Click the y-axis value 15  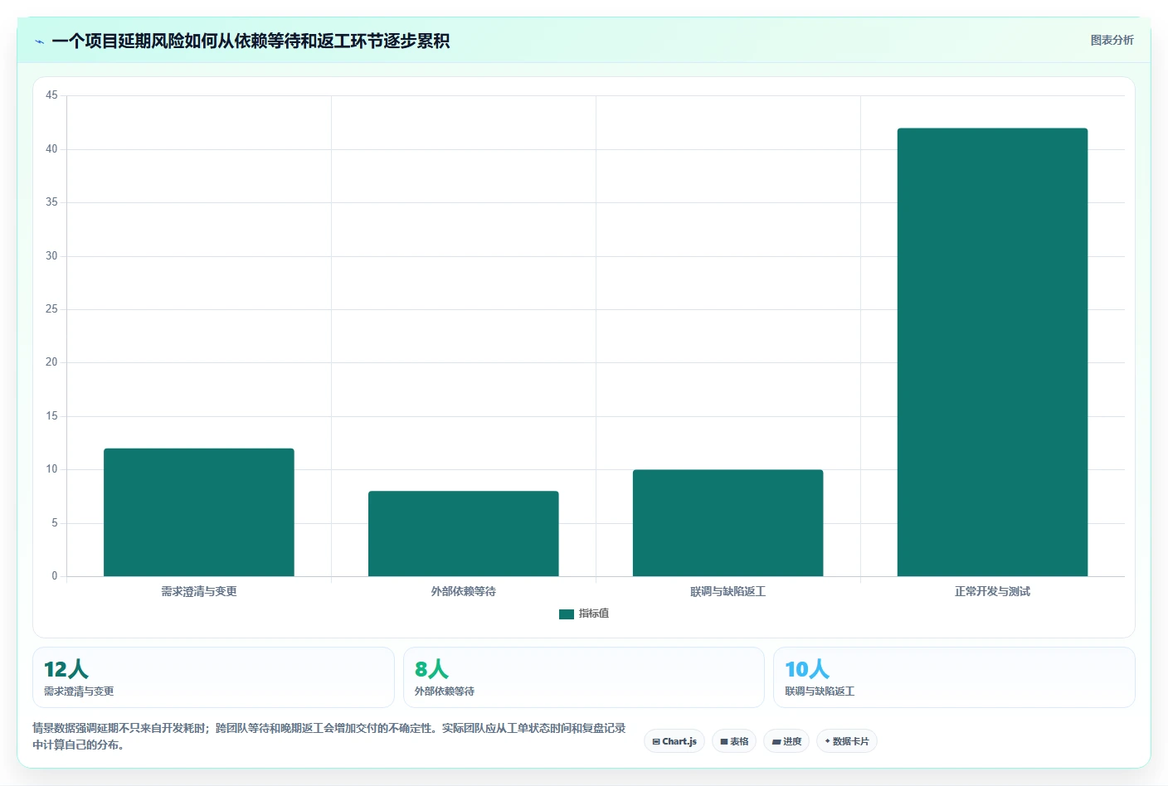pos(51,416)
